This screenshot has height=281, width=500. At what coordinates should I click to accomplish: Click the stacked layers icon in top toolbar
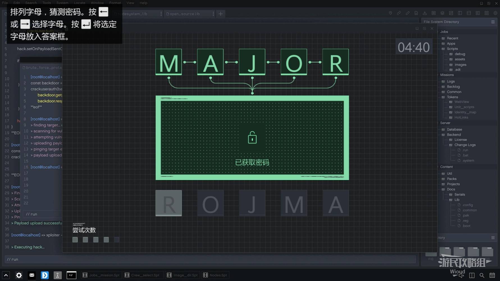point(442,13)
